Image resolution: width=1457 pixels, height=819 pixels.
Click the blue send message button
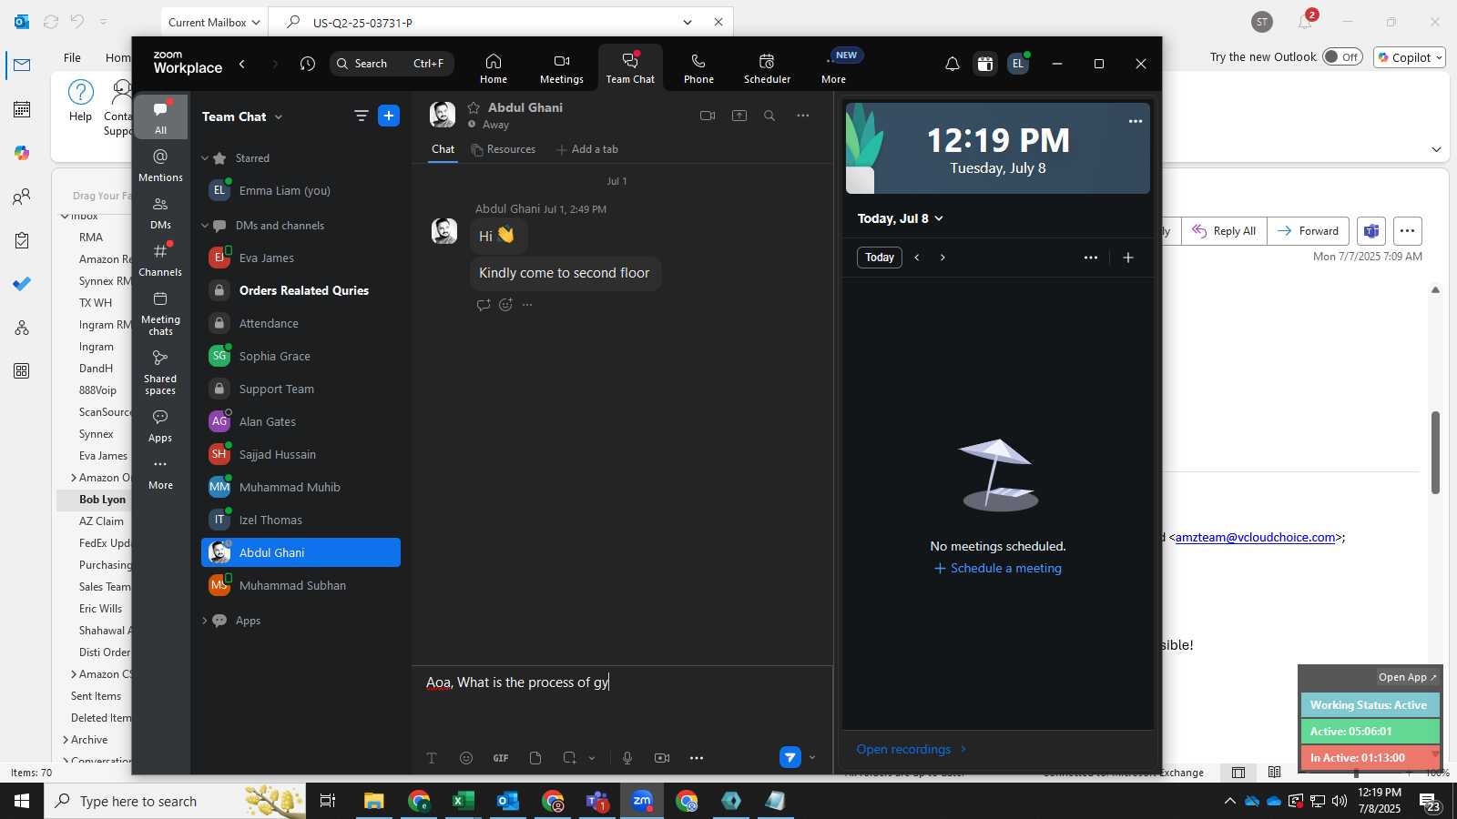[x=790, y=757]
